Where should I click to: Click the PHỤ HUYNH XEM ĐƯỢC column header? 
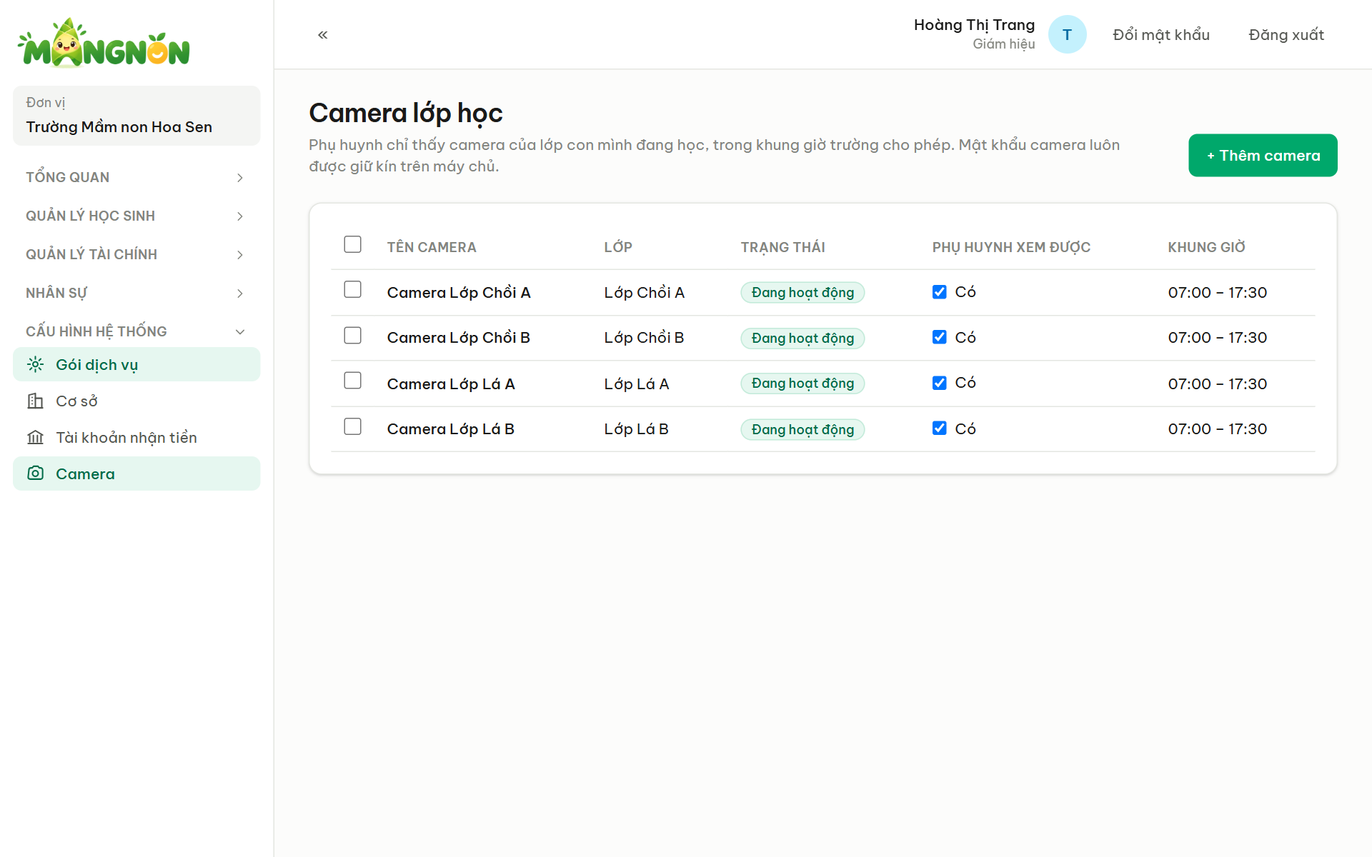1011,247
